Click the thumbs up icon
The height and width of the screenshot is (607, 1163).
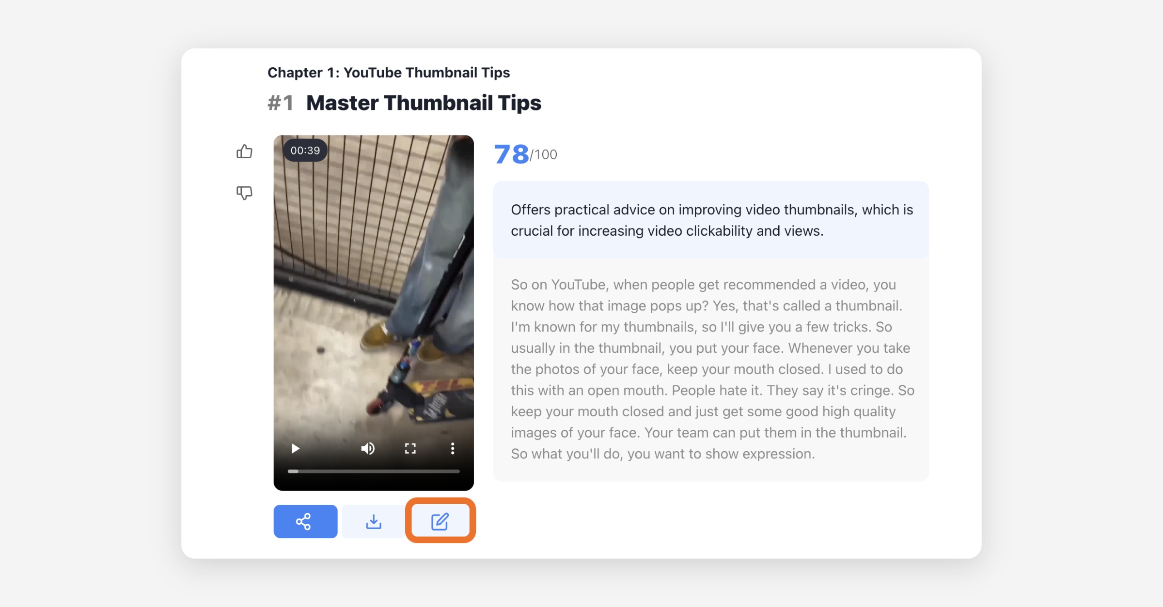(244, 152)
